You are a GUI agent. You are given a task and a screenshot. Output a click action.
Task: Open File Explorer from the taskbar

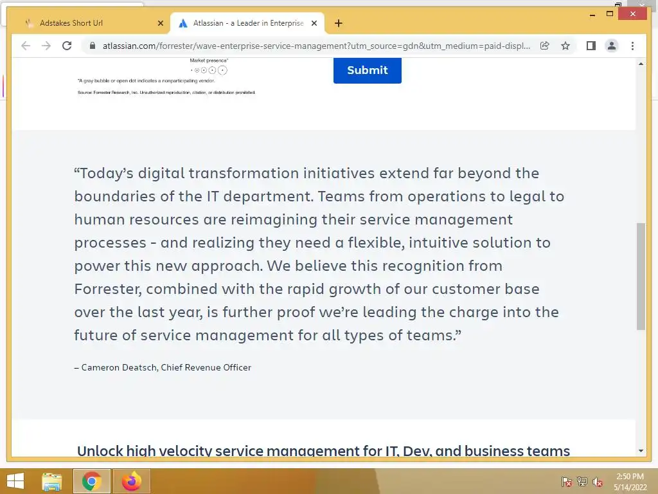[x=52, y=481]
